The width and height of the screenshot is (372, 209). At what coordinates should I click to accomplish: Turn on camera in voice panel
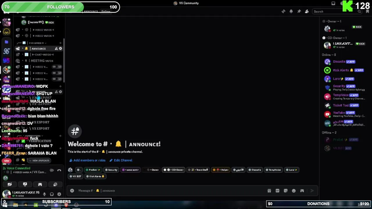tap(10, 184)
